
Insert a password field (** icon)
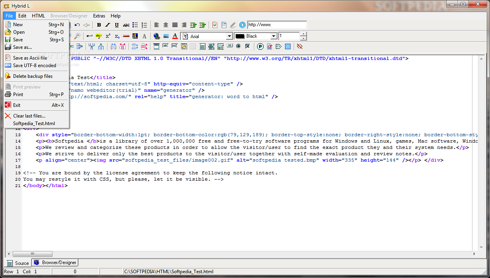click(175, 46)
